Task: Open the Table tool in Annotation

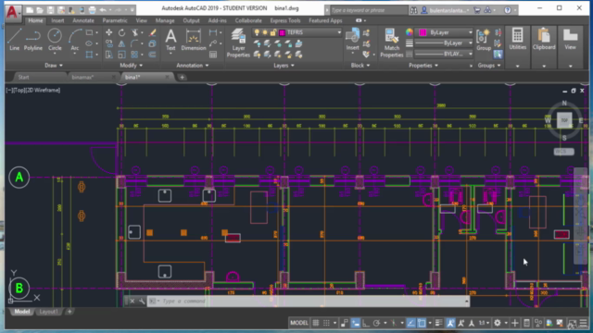Action: tap(213, 55)
